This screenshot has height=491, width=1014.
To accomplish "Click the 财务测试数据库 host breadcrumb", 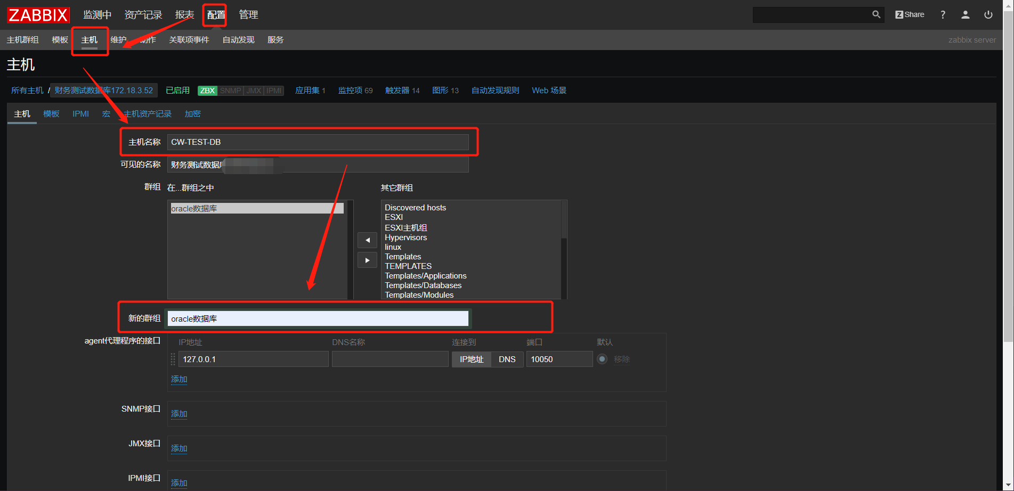I will [x=104, y=91].
